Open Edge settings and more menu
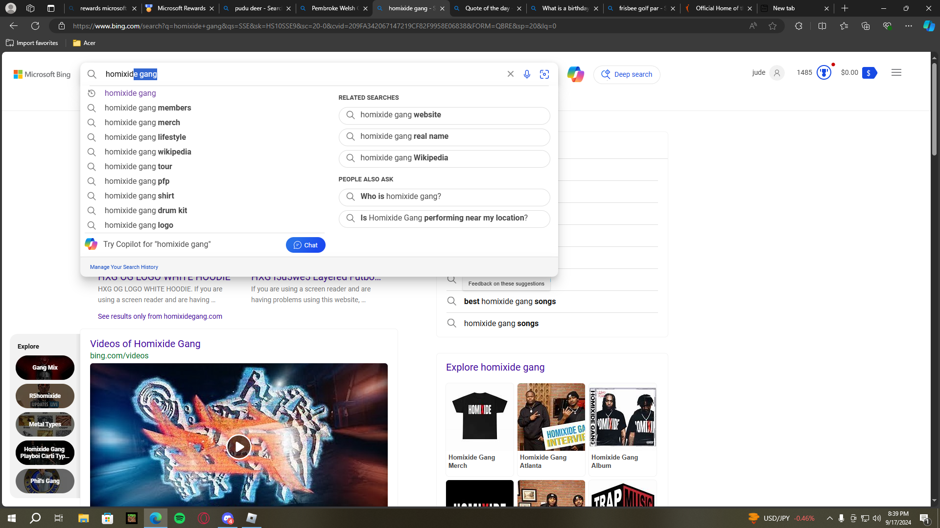 [908, 26]
